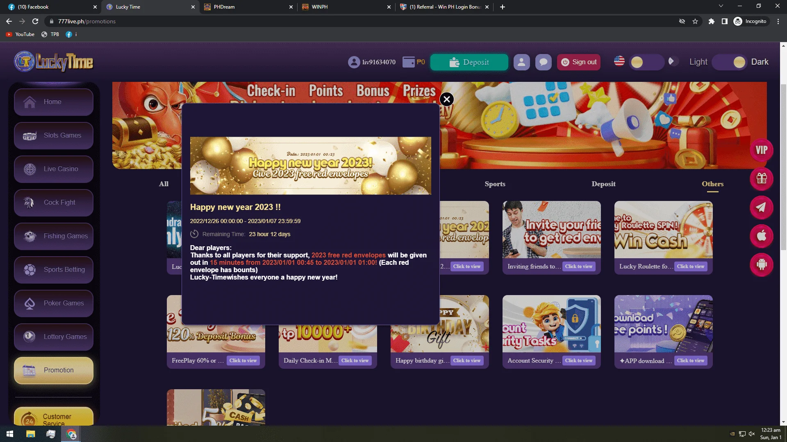Viewport: 787px width, 442px height.
Task: Switch to the WINPH browser tab
Action: [346, 7]
